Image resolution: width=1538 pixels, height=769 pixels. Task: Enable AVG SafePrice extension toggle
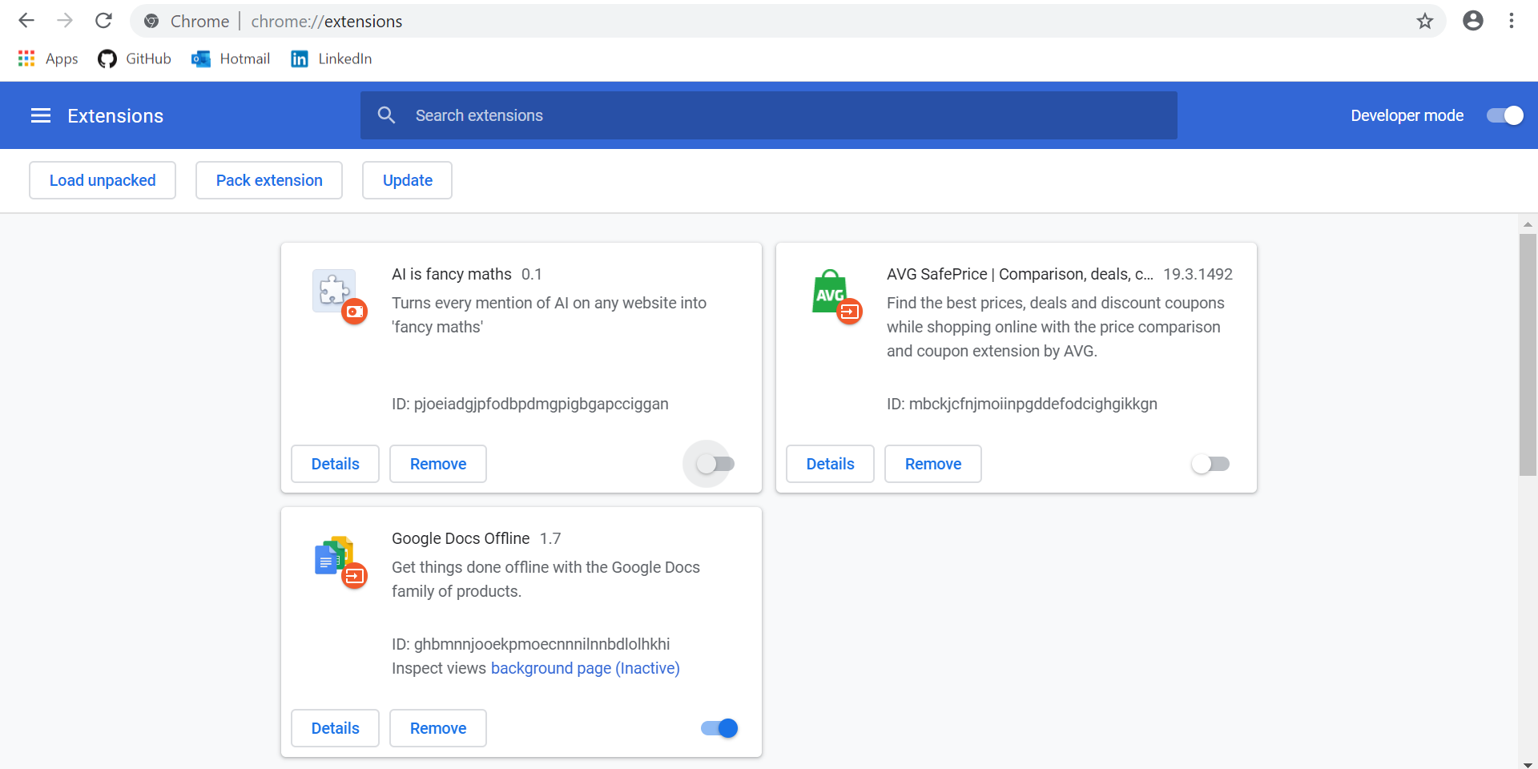[x=1210, y=464]
